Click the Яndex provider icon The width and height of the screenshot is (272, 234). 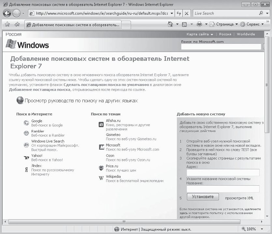pos(26,169)
